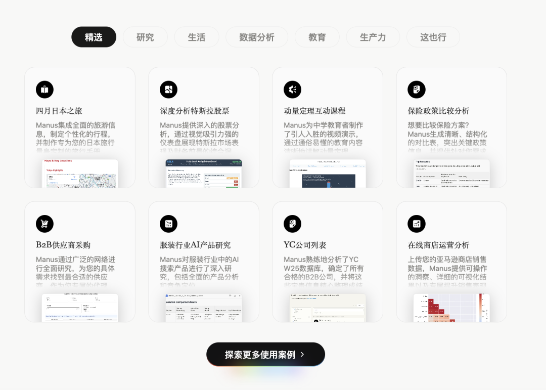Click description text starting Manus集成全面的旅游信息
546x390 pixels.
(75, 137)
